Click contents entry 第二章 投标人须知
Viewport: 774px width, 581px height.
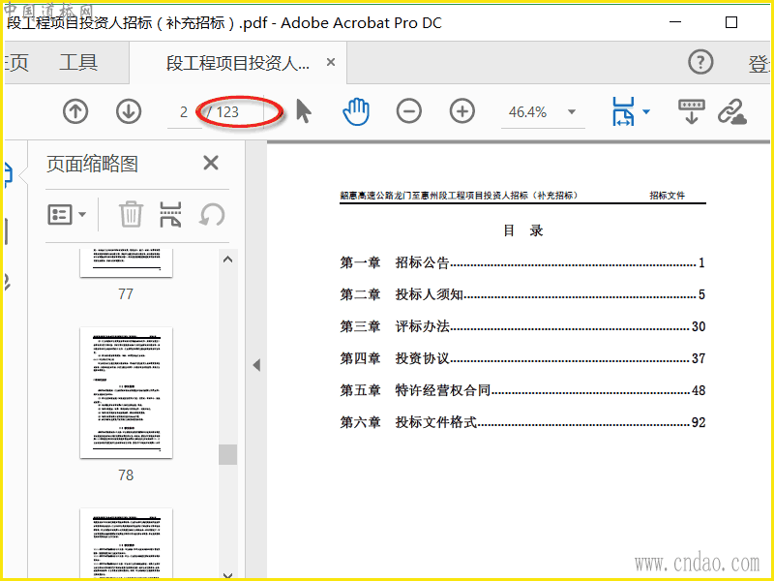click(x=522, y=294)
